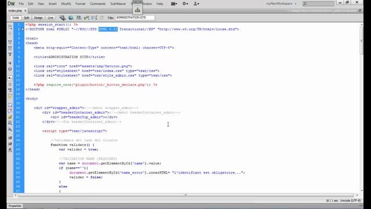Open the Help menu
Screen dimensions: 371x209
click(160, 4)
